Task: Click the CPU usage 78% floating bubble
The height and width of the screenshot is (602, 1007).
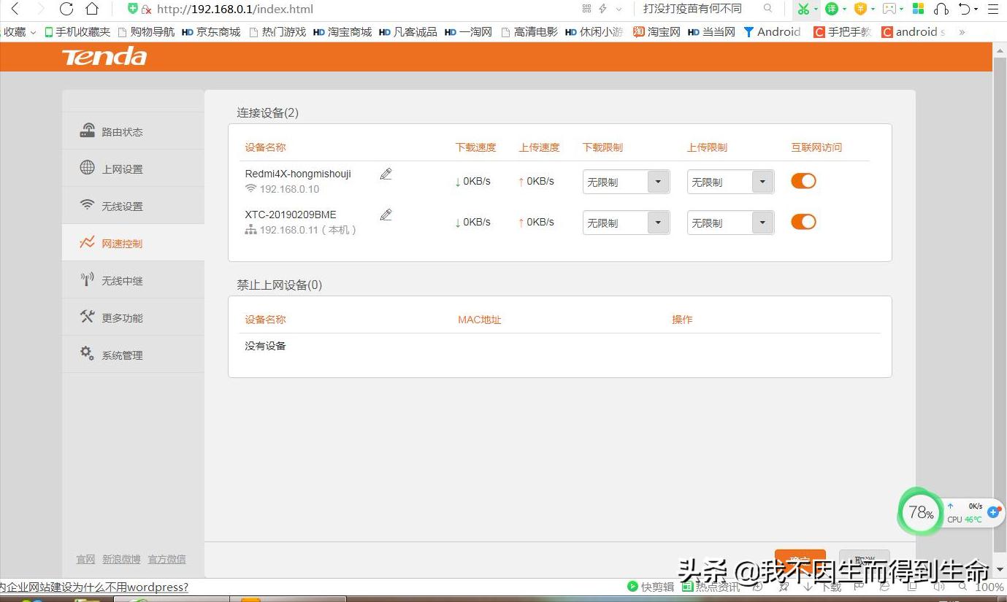Action: [x=919, y=512]
